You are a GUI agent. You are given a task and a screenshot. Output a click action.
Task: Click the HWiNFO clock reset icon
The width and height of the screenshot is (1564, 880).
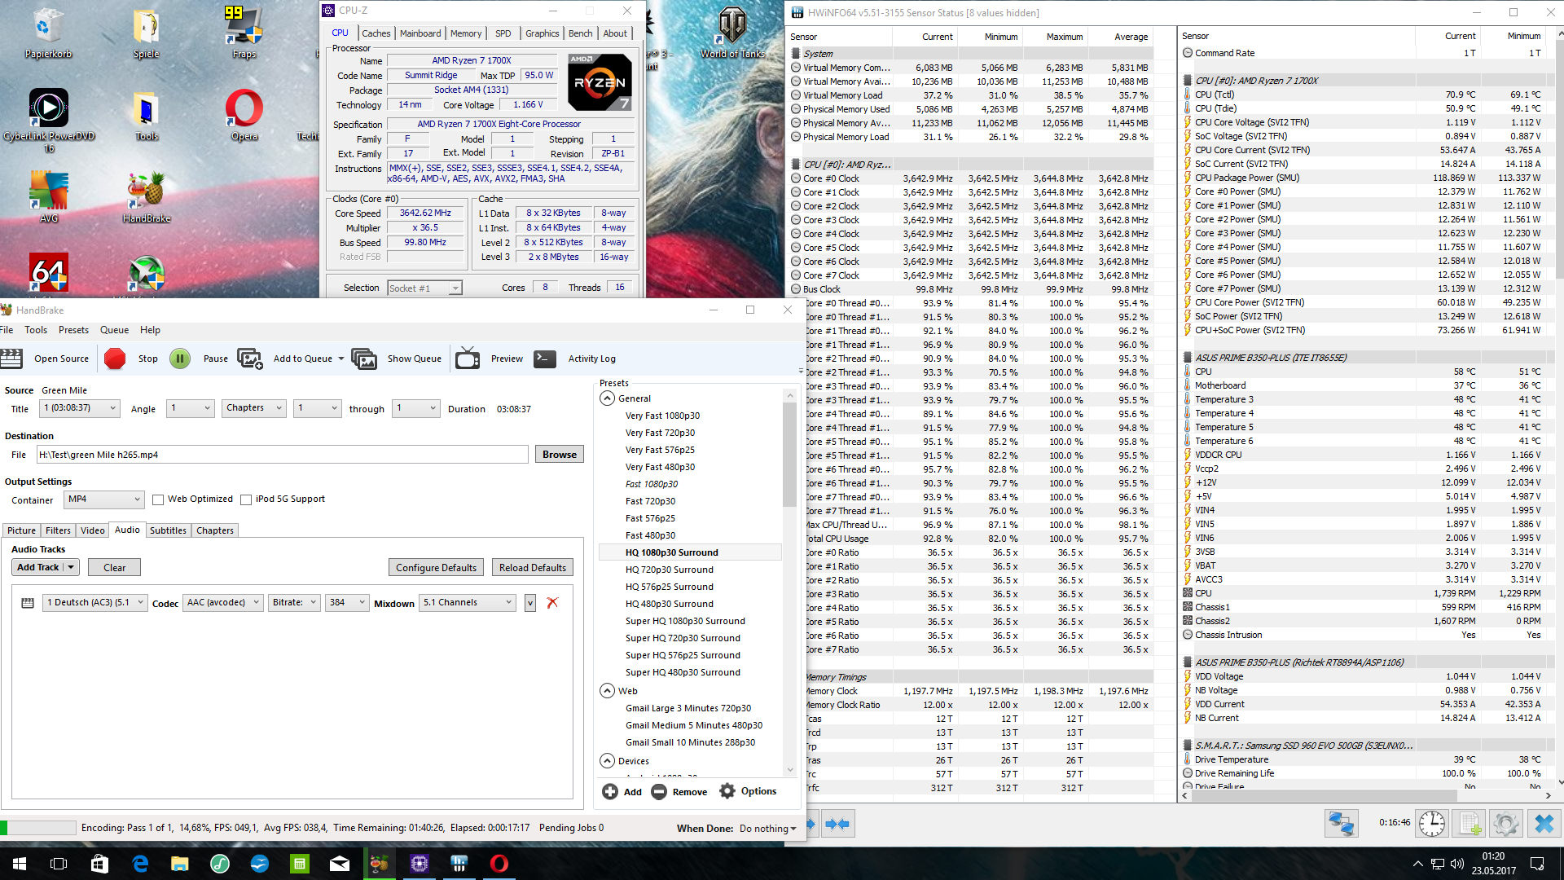1431,824
